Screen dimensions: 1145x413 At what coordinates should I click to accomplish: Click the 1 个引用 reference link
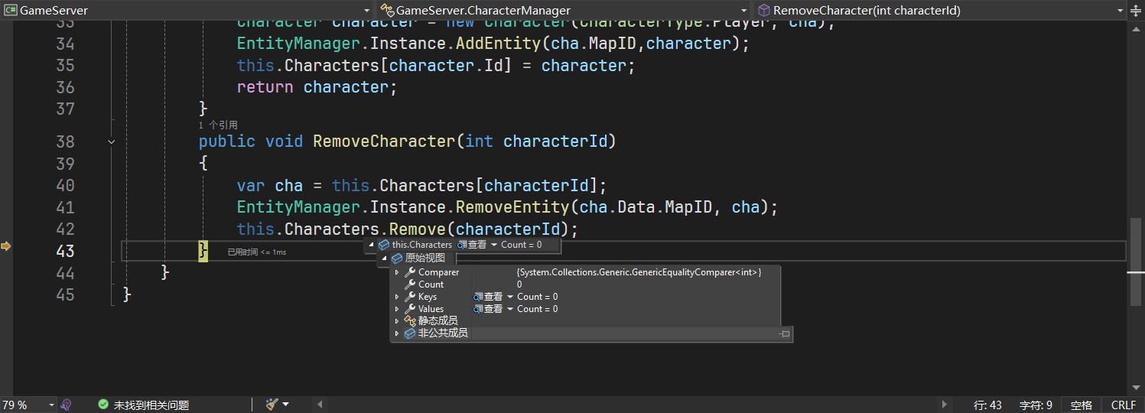pos(218,125)
